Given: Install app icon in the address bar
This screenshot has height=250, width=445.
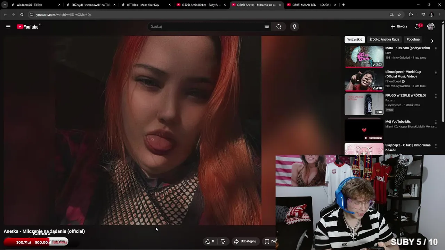Looking at the screenshot, I should pyautogui.click(x=391, y=15).
